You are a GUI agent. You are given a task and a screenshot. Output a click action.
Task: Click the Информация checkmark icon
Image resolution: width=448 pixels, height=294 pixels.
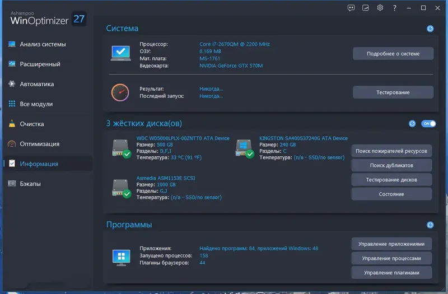[x=12, y=164]
